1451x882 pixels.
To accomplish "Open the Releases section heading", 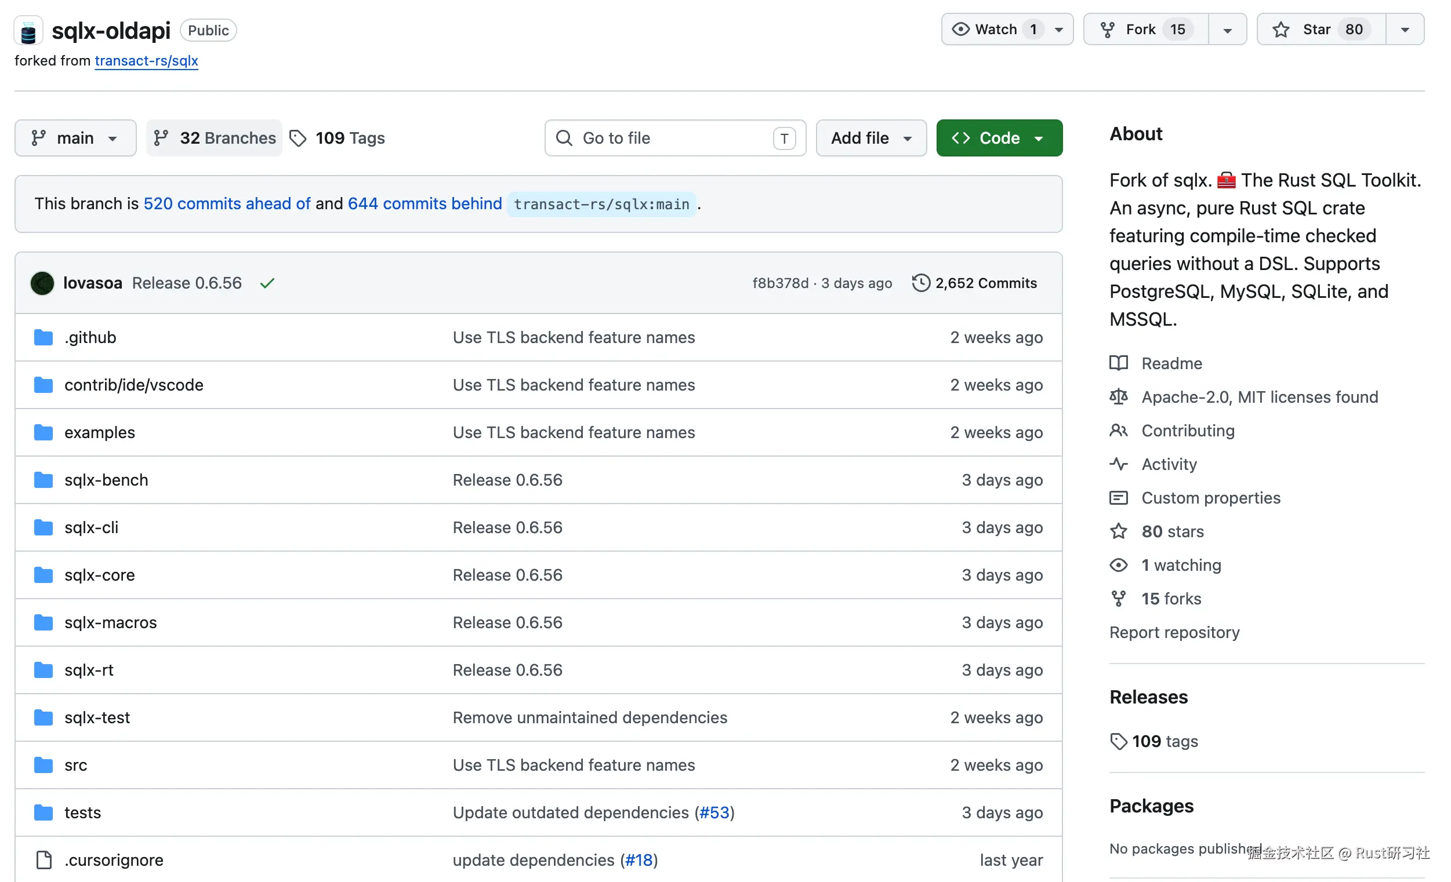I will (x=1149, y=697).
